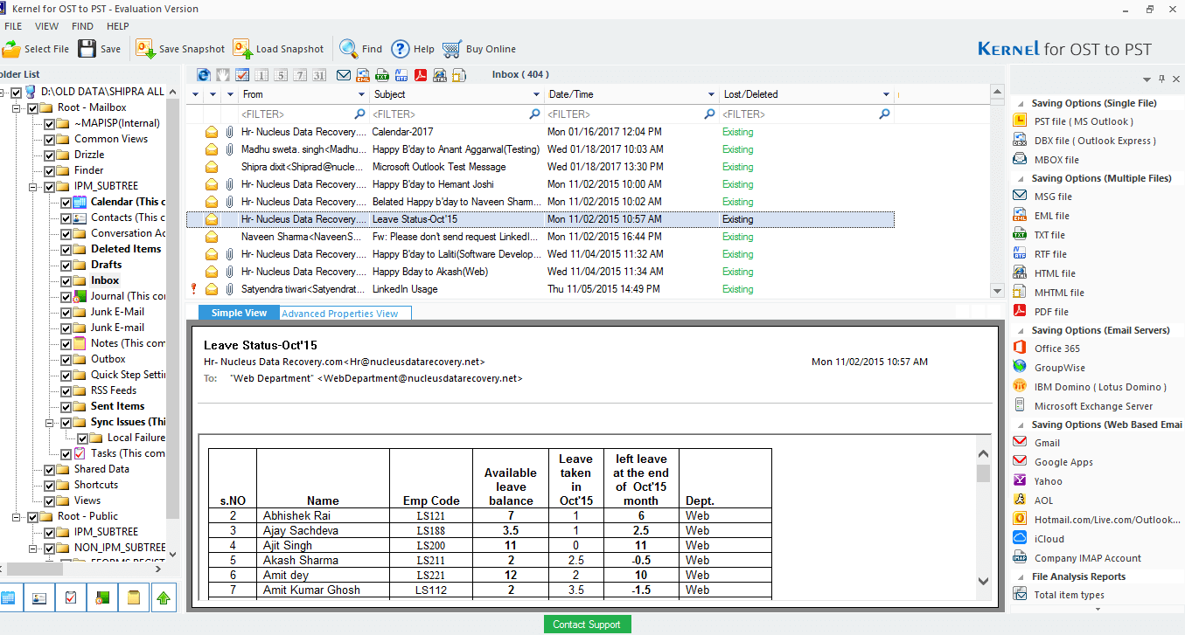Click the envelope MSG icon above message list
Viewport: 1185px width, 635px height.
(x=344, y=75)
